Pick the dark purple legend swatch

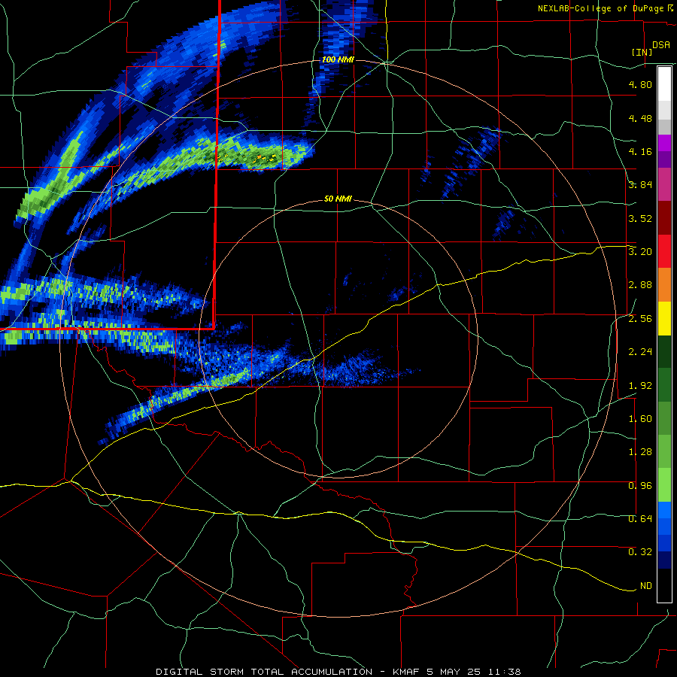(x=664, y=159)
